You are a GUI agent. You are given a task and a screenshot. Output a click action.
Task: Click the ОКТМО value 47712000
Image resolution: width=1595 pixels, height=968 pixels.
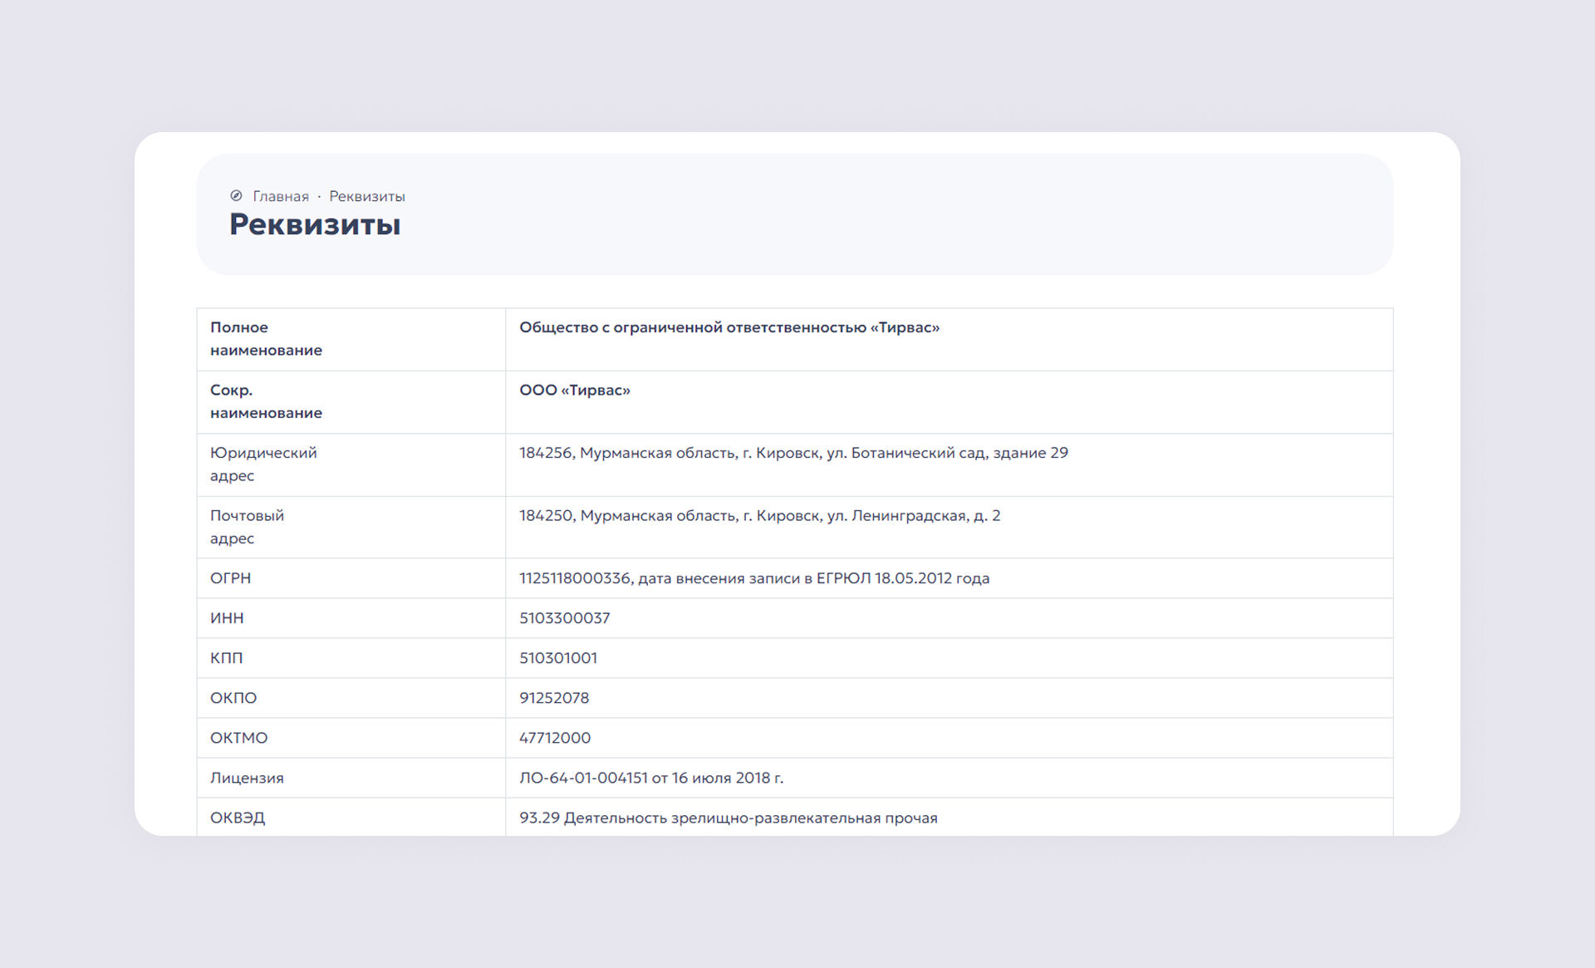(x=555, y=738)
